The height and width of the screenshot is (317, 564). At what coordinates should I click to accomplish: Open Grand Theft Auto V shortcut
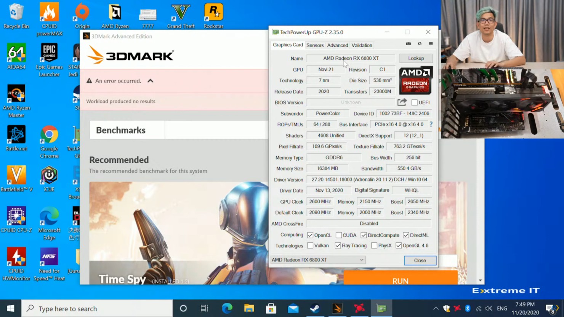click(181, 16)
